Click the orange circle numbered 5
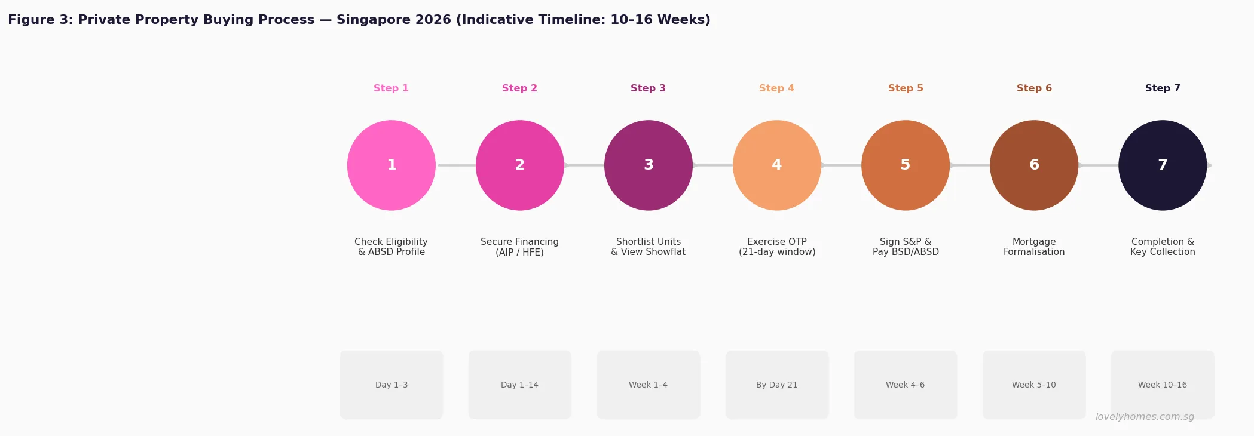1254x436 pixels. pyautogui.click(x=906, y=165)
